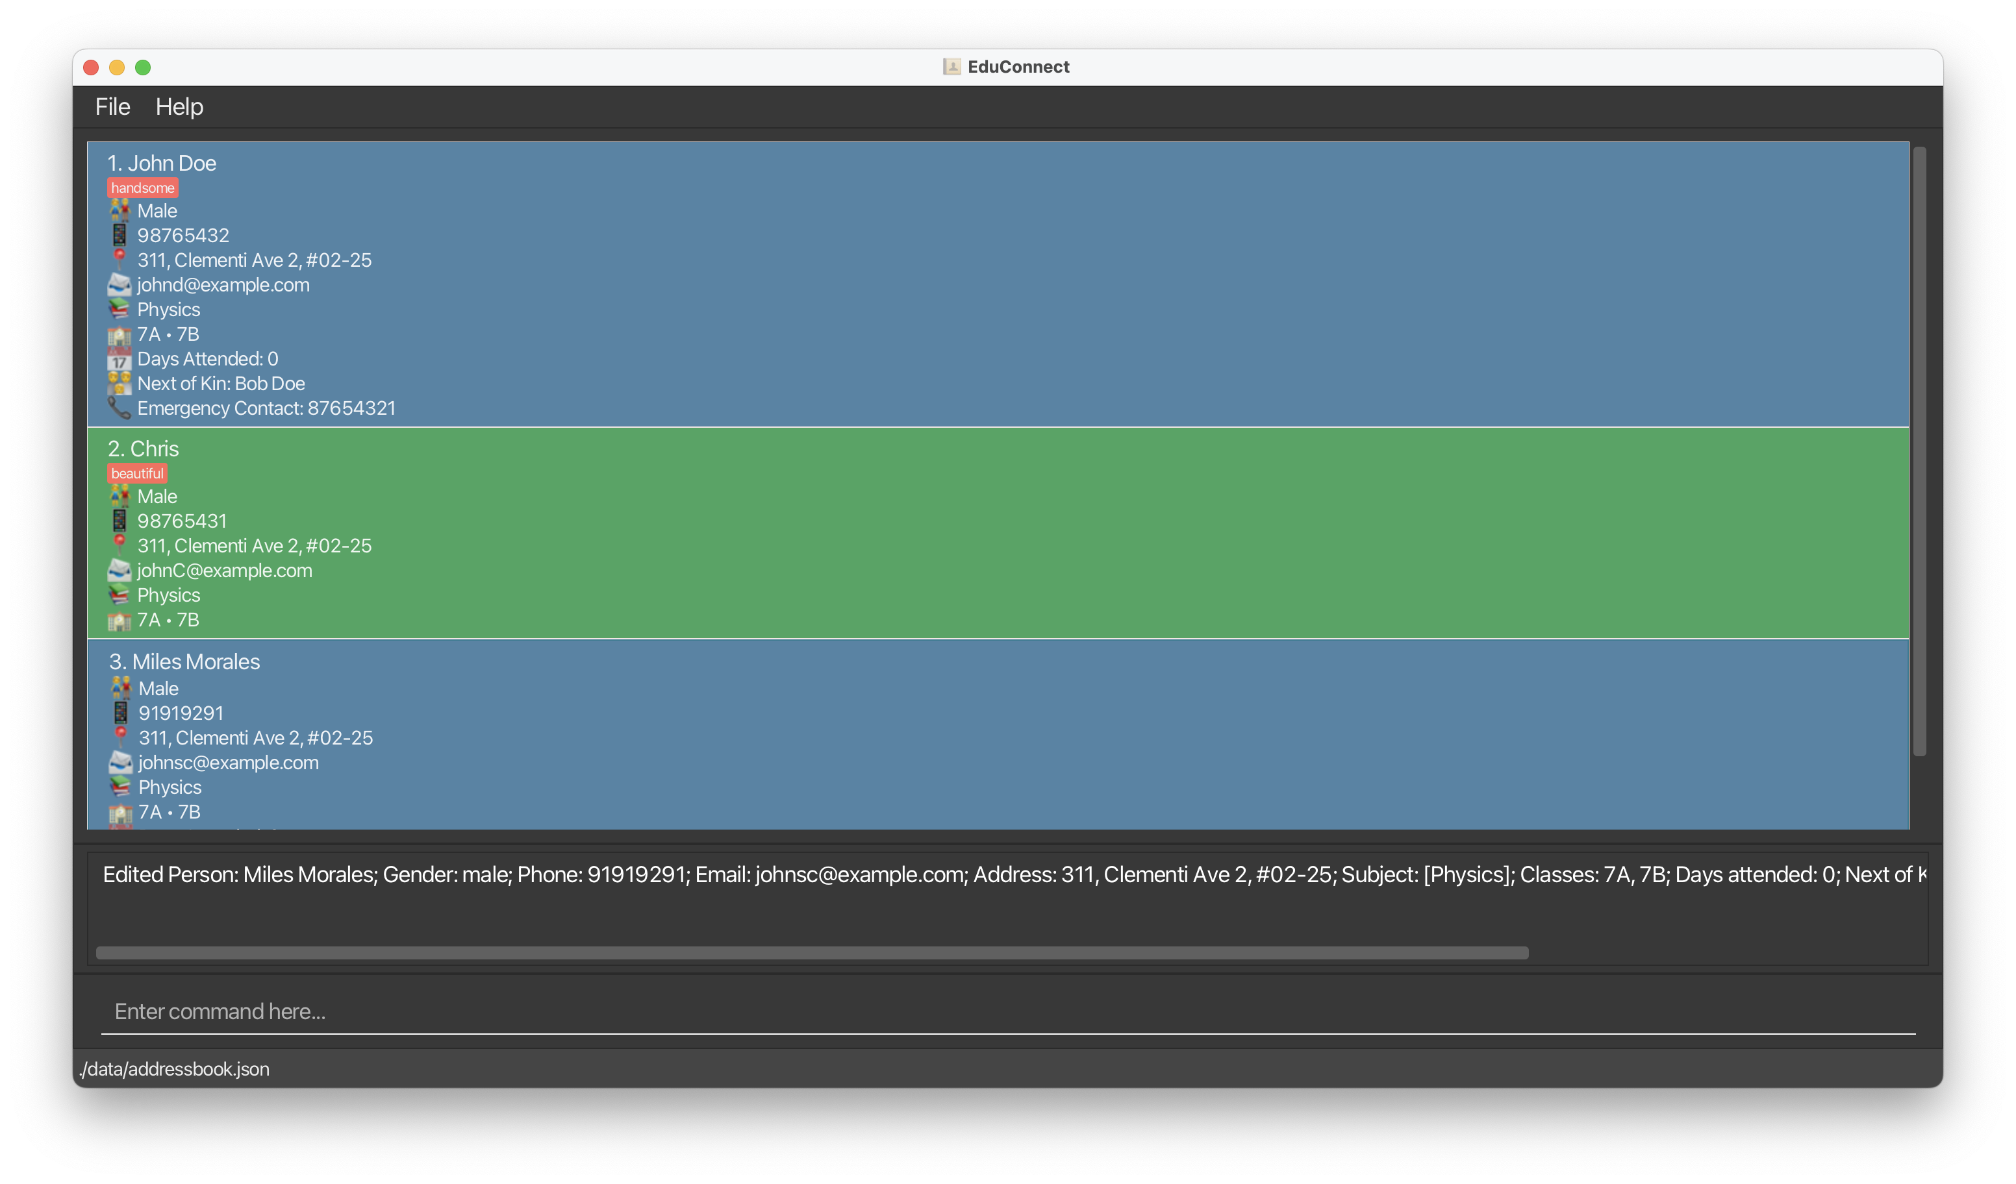The height and width of the screenshot is (1184, 2016).
Task: Click the email envelope icon on Miles Morales's card
Action: tap(120, 763)
